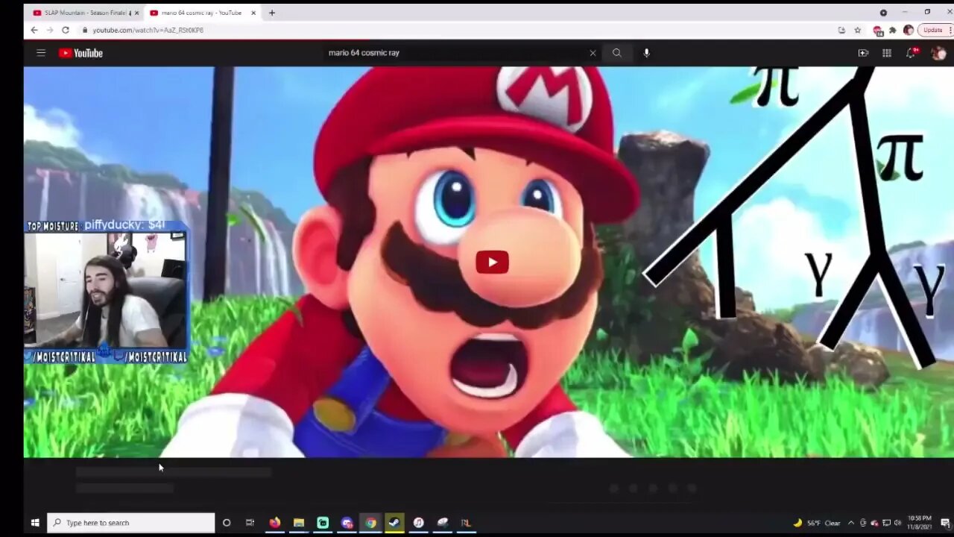Open Steam from the taskbar

[394, 523]
